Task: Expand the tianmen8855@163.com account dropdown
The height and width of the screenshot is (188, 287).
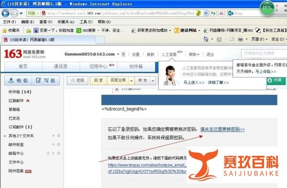Action: [x=118, y=54]
